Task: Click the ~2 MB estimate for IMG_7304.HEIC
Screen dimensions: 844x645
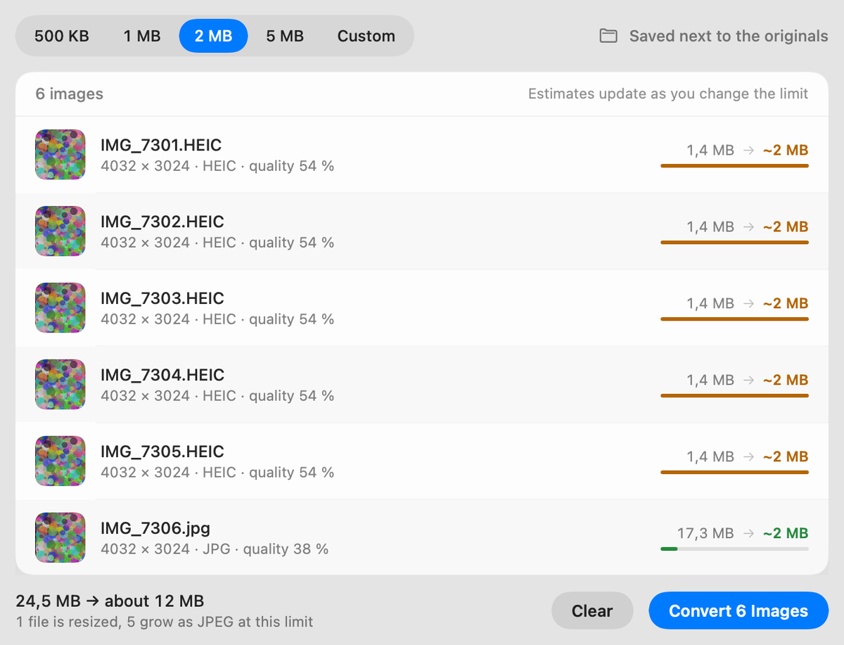Action: pos(786,380)
